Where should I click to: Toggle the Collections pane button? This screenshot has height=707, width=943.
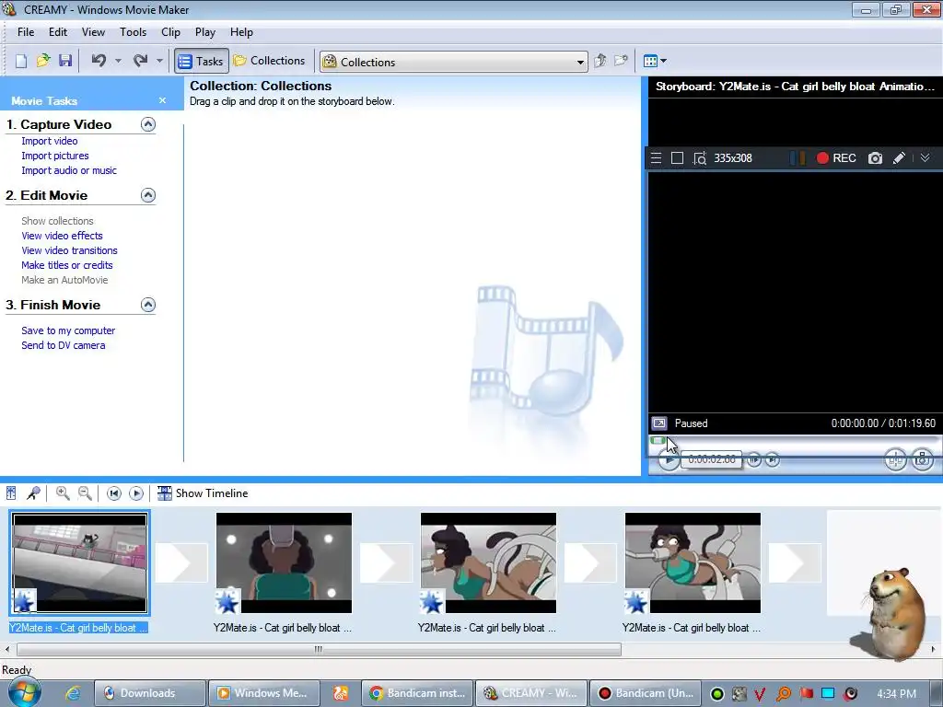[x=270, y=61]
